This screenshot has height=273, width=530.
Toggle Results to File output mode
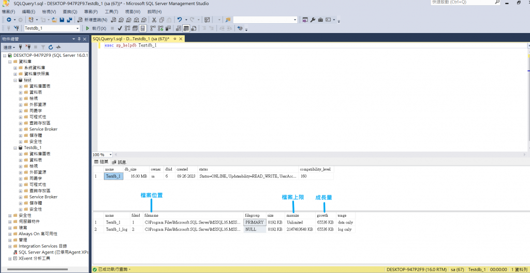(194, 28)
